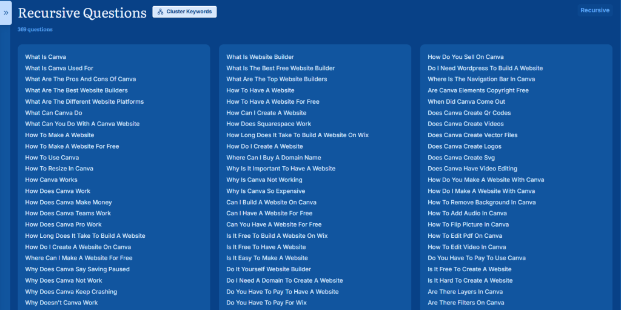
Task: Click 'Do I Need A Domain To Create A Website'
Action: (x=285, y=281)
